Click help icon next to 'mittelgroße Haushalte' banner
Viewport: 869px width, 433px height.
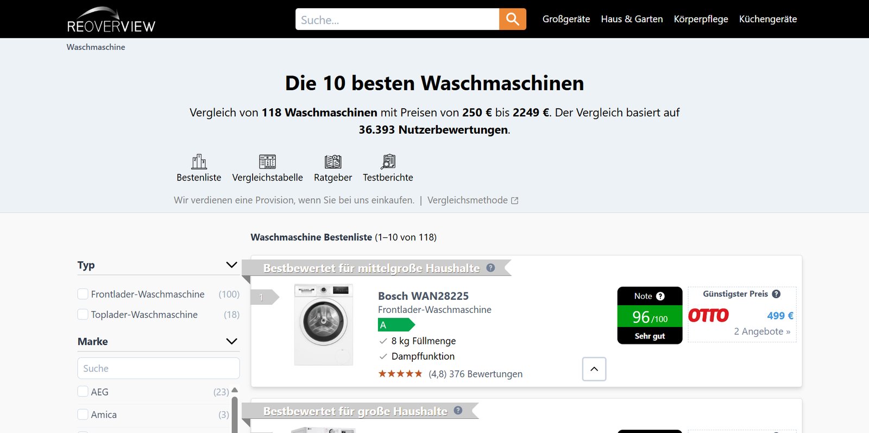click(490, 267)
